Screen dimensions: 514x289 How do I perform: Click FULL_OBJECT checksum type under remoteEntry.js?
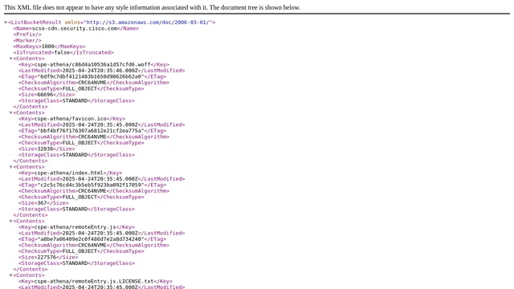[x=80, y=251]
